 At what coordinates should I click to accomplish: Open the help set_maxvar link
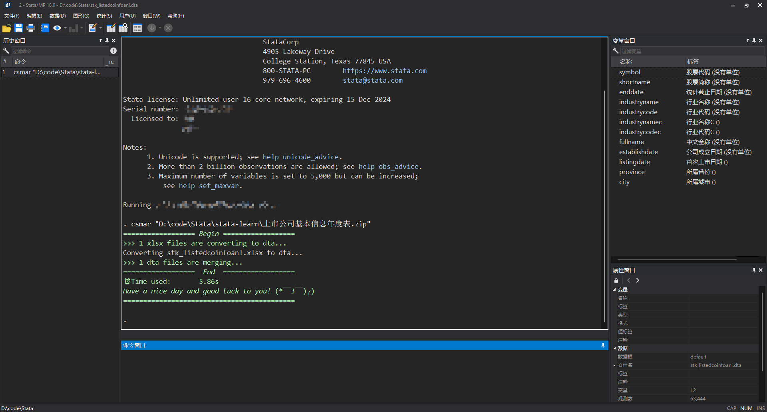(209, 186)
